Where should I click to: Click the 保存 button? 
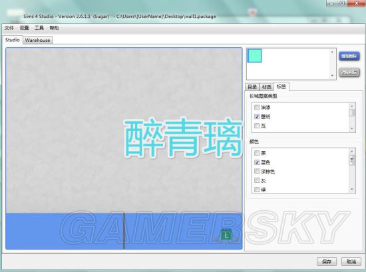(x=327, y=262)
